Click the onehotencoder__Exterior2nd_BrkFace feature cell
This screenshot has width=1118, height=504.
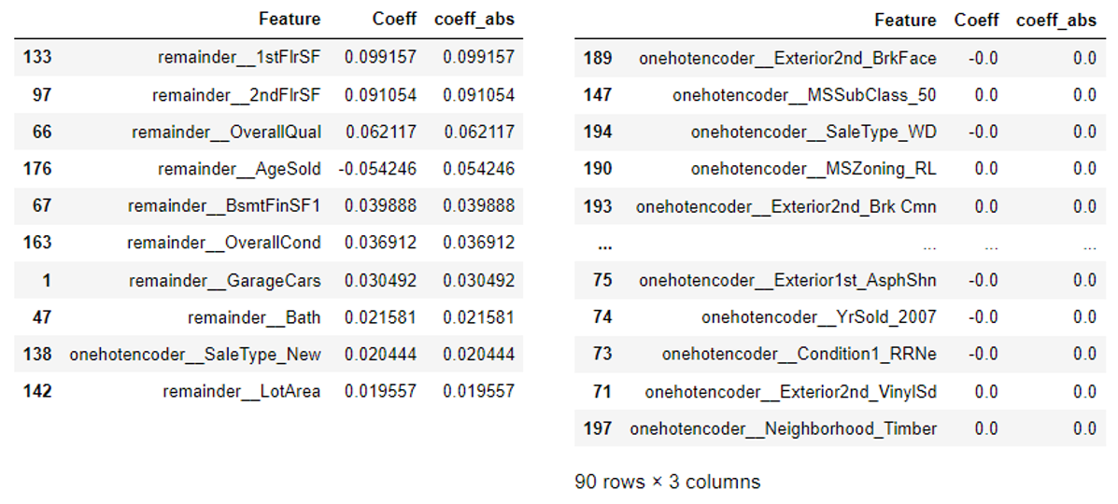tap(787, 58)
